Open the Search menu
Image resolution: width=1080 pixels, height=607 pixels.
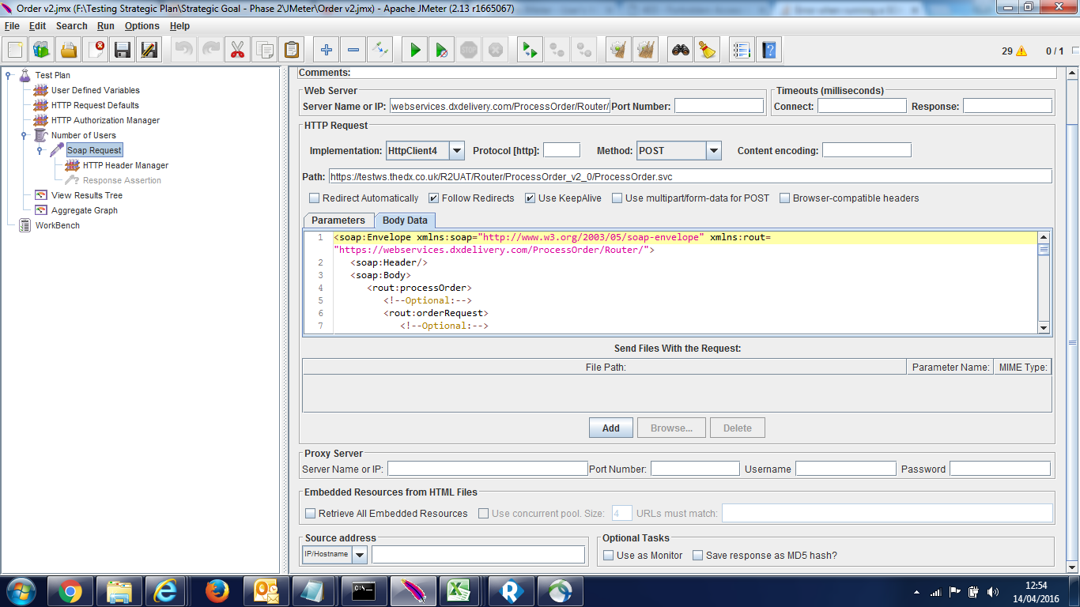coord(71,26)
